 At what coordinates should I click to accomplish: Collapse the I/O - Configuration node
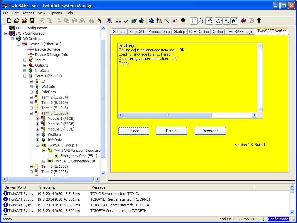click(x=6, y=34)
